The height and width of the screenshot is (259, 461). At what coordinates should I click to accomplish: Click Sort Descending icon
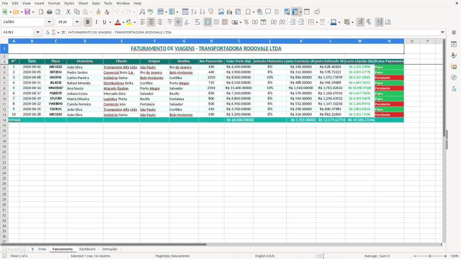tap(202, 12)
